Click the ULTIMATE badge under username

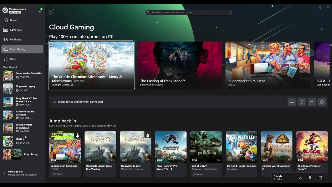[15, 12]
